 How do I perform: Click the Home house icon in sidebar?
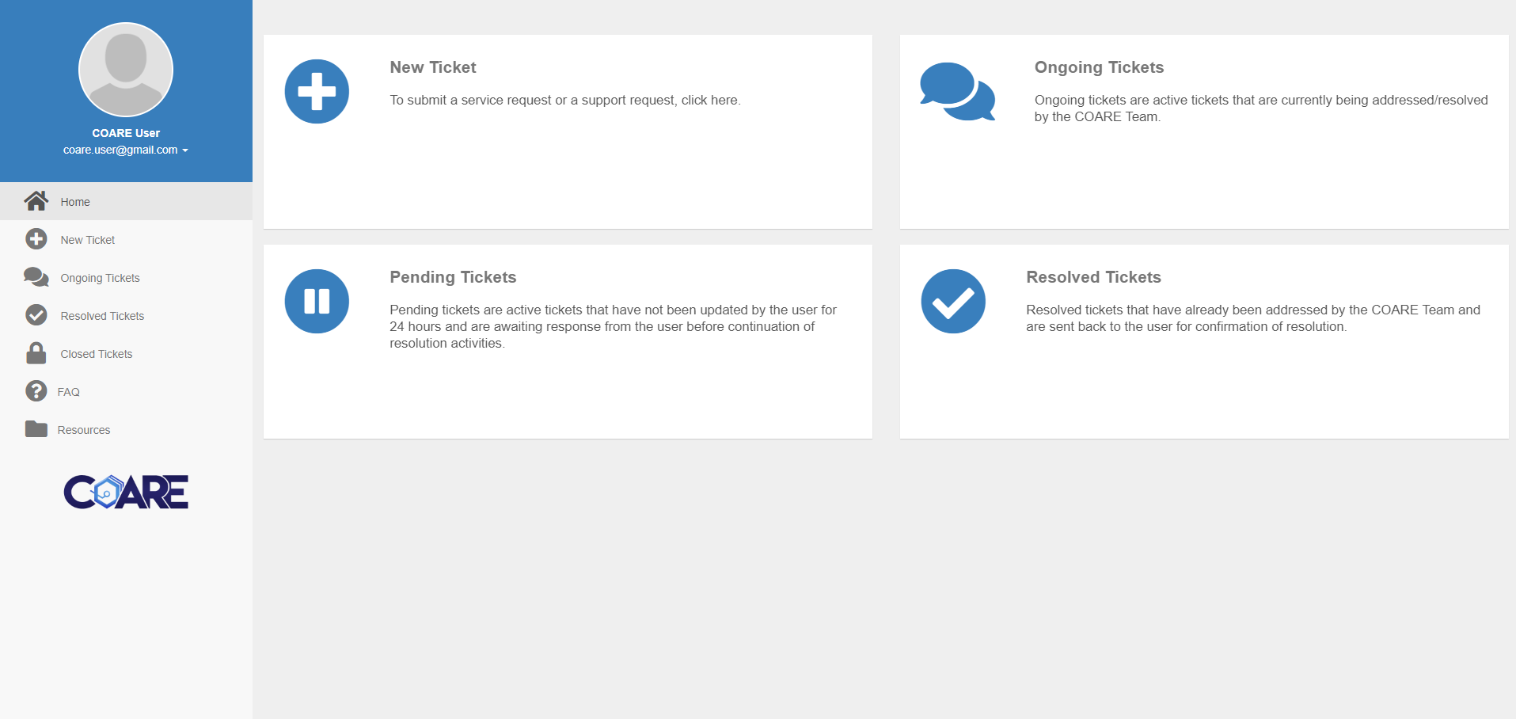coord(36,201)
